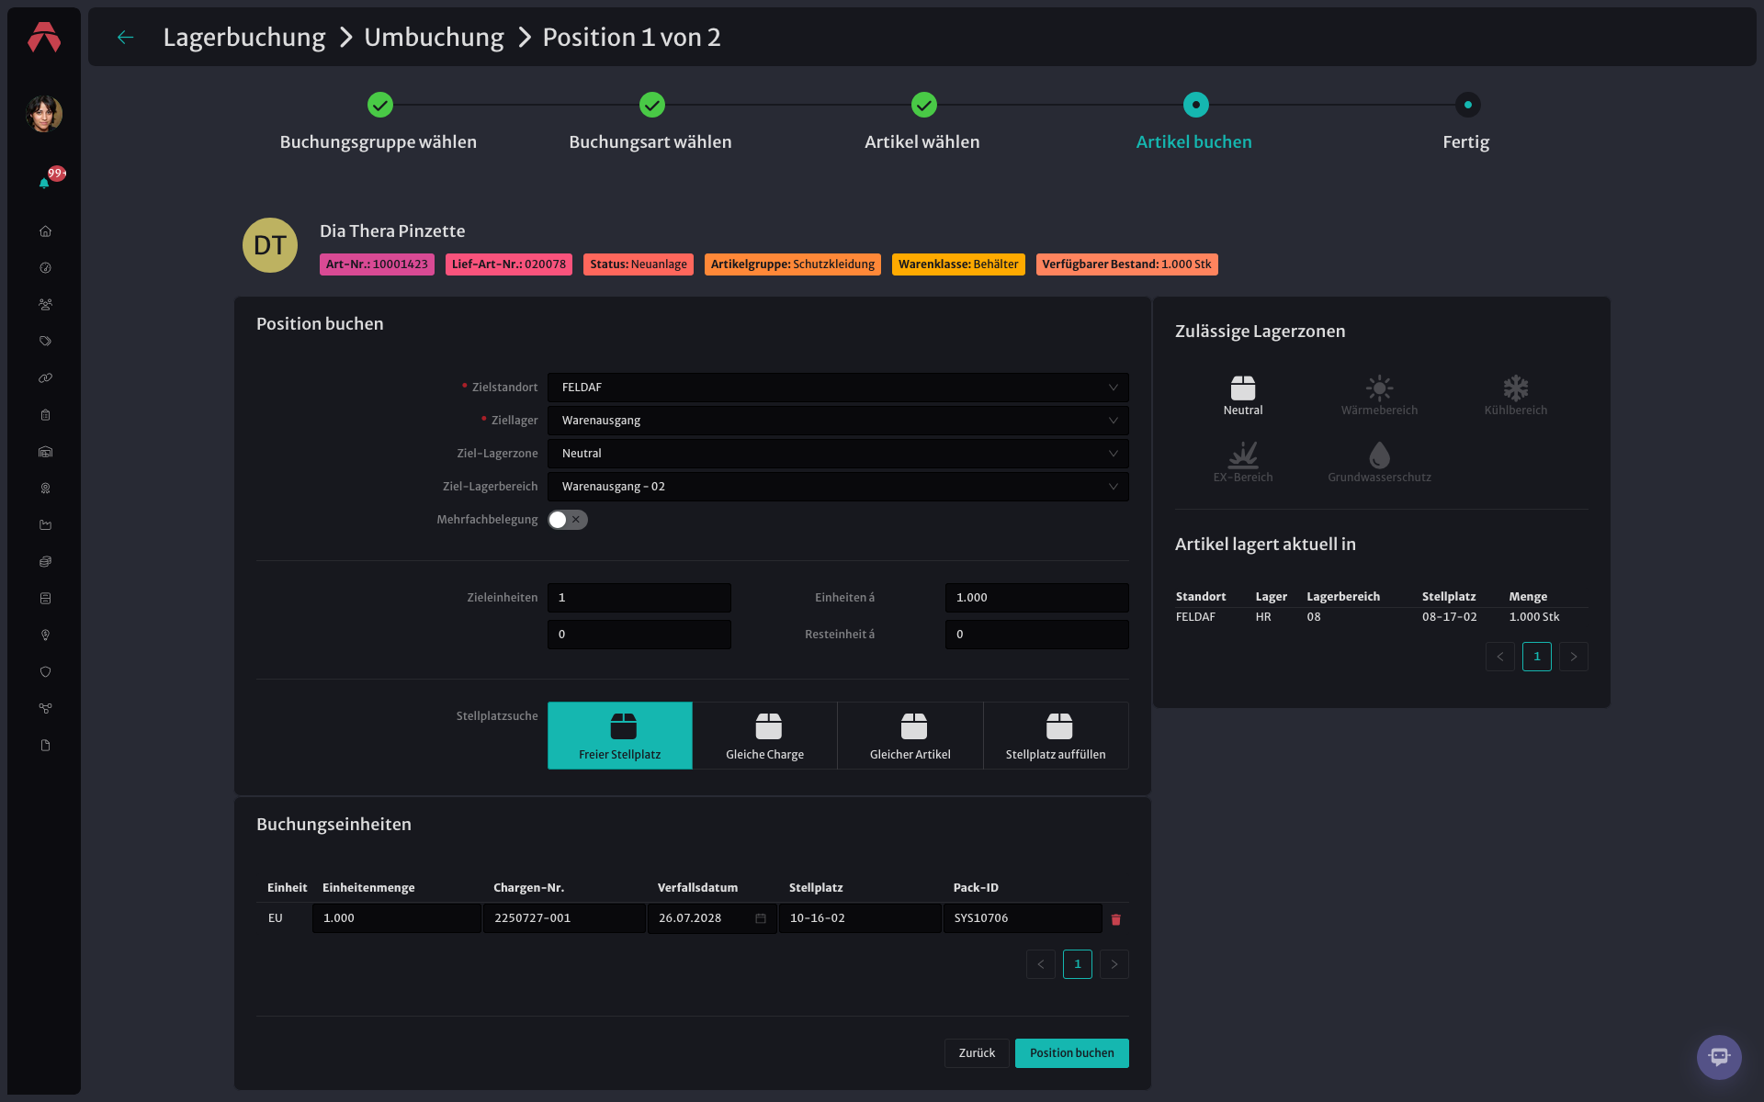Open the lightbulb icon in sidebar
The height and width of the screenshot is (1102, 1764).
click(45, 635)
